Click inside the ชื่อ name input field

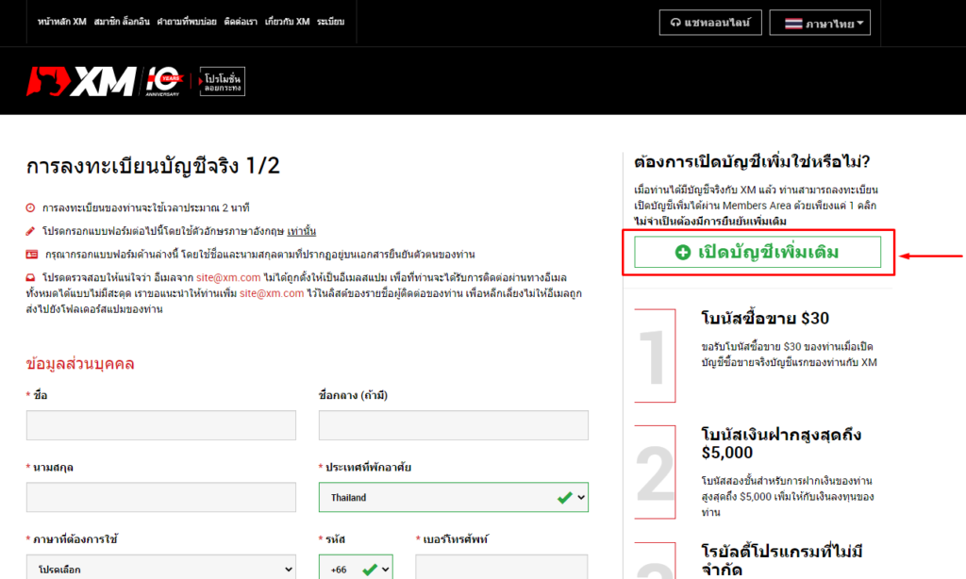161,424
